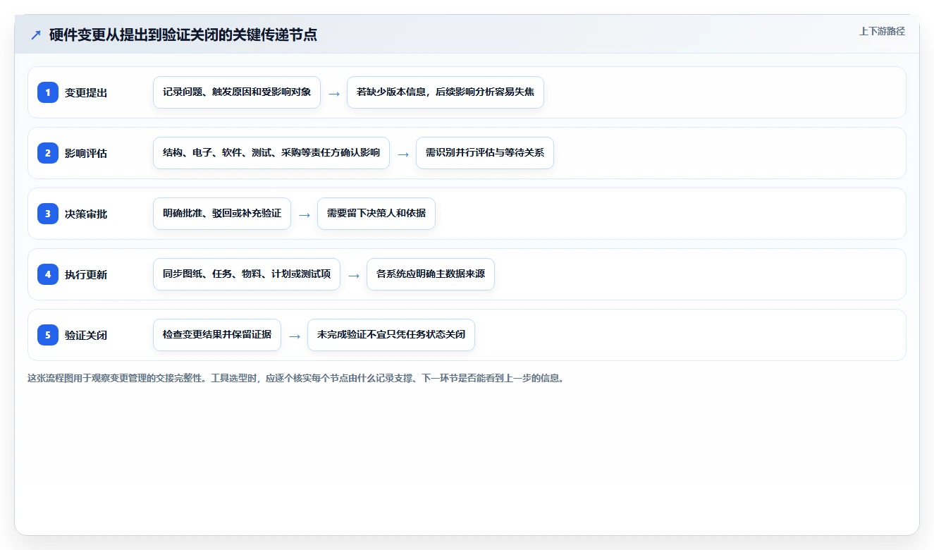The image size is (934, 550).
Task: Click the footnote text starting with 这张流程图用于观察
Action: (x=296, y=378)
